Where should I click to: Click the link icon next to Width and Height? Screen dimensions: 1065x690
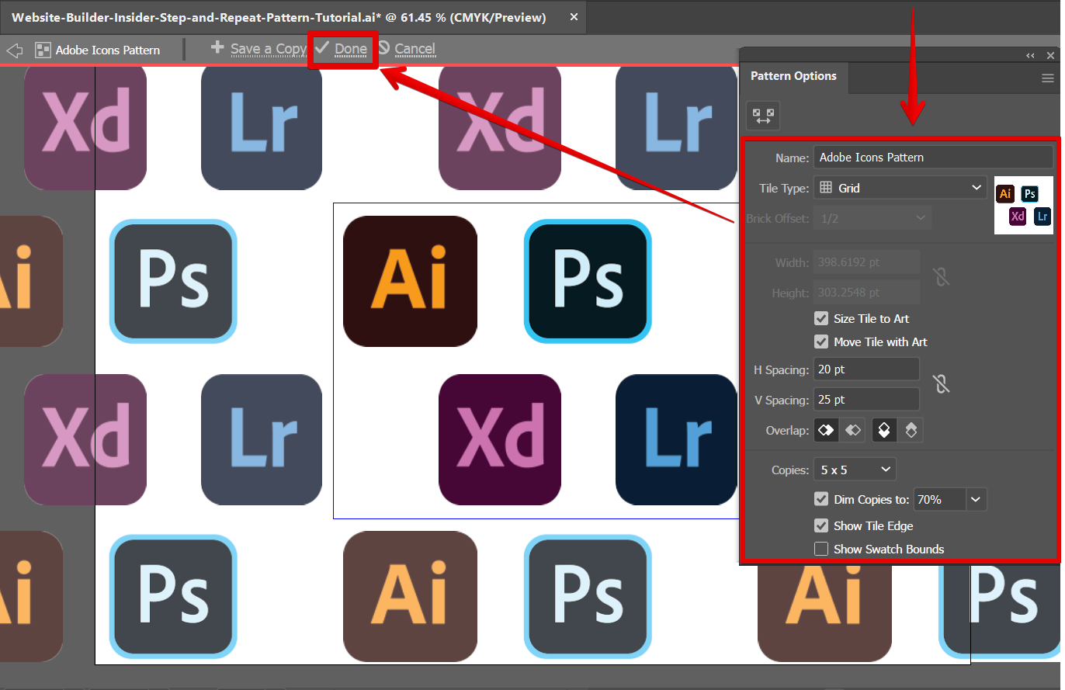pyautogui.click(x=942, y=277)
